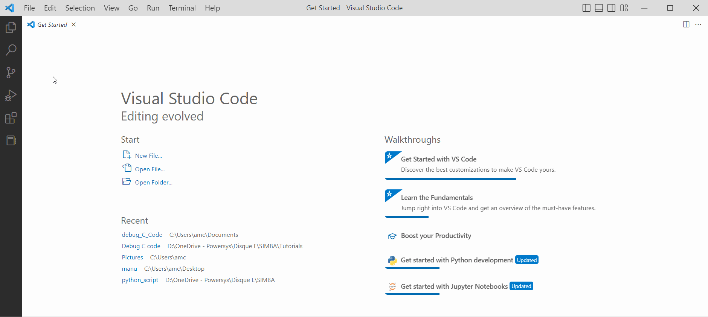This screenshot has height=317, width=708.
Task: Open the Explorer view in activity bar
Action: tap(11, 27)
